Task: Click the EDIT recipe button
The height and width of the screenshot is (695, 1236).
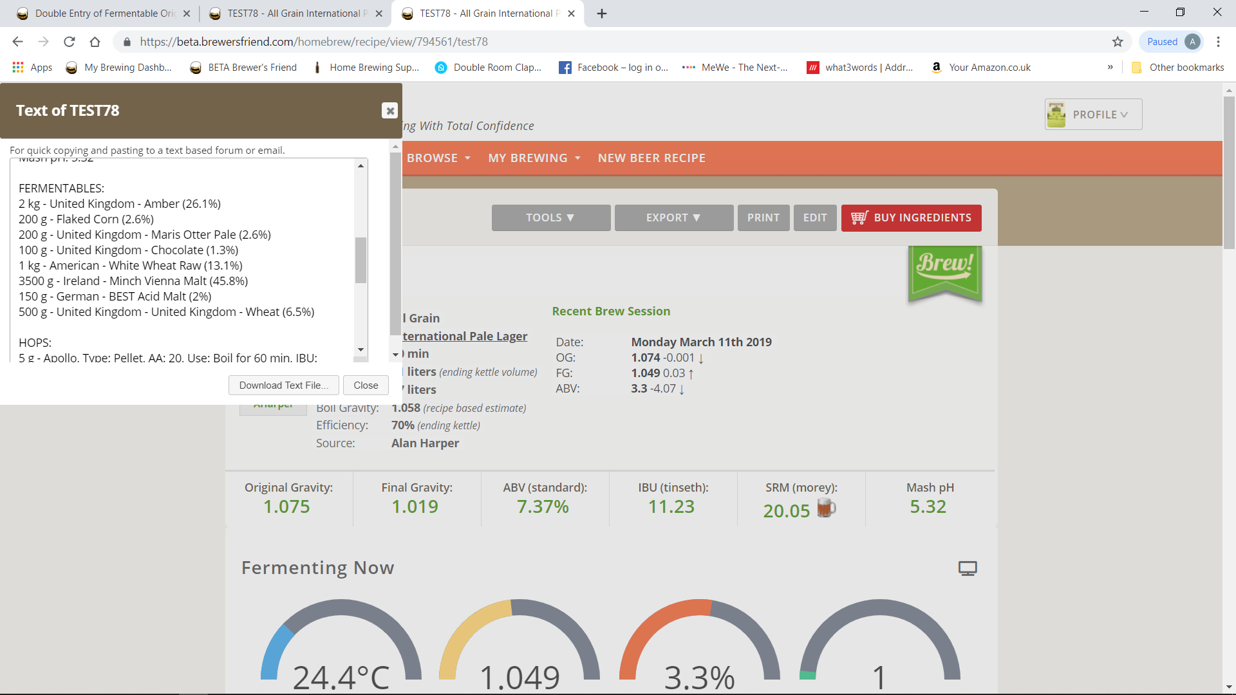Action: point(815,218)
